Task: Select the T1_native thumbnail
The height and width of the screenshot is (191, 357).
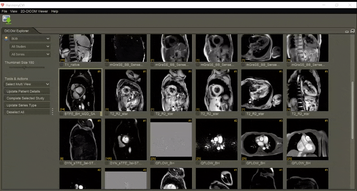Action: (x=80, y=48)
